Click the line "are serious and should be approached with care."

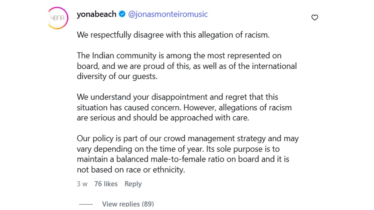click(x=163, y=118)
